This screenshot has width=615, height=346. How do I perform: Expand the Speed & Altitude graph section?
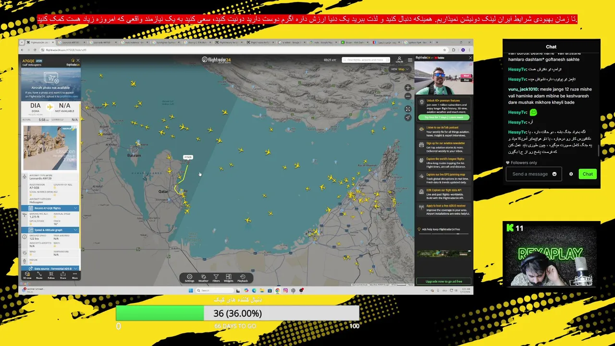coord(50,230)
